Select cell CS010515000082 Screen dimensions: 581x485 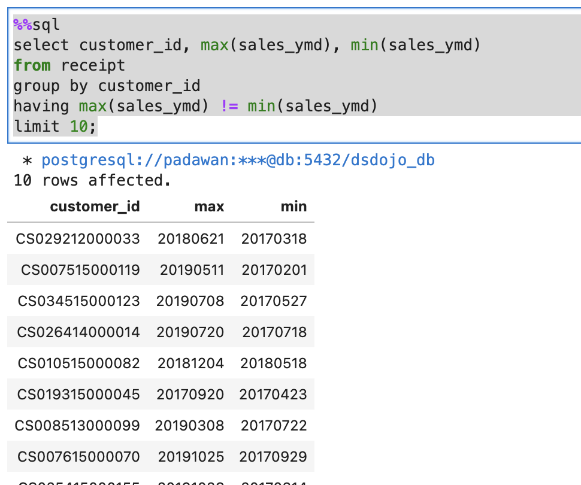(79, 363)
